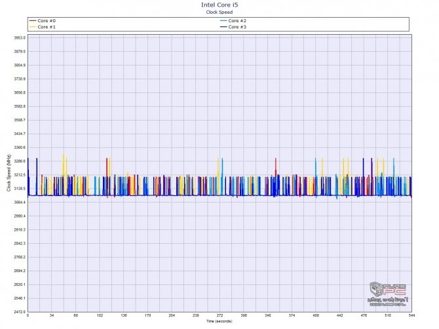This screenshot has width=439, height=329.
Task: Click the 3953.0 y-axis value
Action: pyautogui.click(x=20, y=38)
